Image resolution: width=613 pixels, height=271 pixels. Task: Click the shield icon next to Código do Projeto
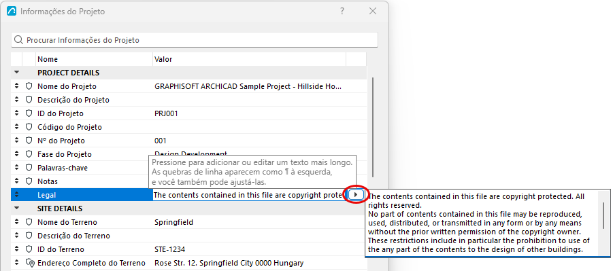(29, 127)
